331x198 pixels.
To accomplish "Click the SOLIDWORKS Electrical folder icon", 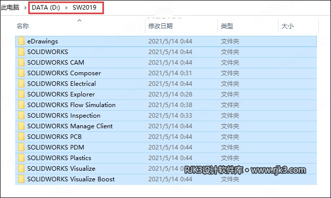I will click(x=21, y=84).
